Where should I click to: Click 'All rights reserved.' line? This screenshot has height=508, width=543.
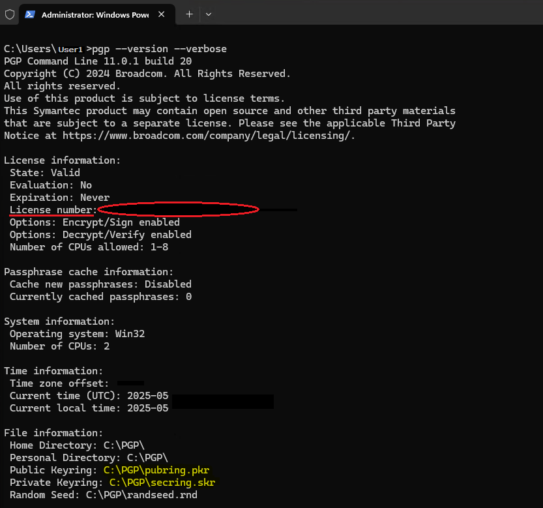pyautogui.click(x=62, y=86)
